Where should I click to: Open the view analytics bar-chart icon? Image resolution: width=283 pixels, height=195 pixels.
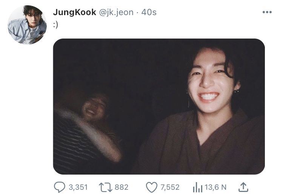(x=197, y=187)
